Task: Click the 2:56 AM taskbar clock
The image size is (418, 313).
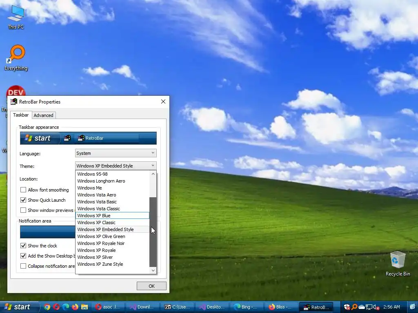Action: pos(391,307)
